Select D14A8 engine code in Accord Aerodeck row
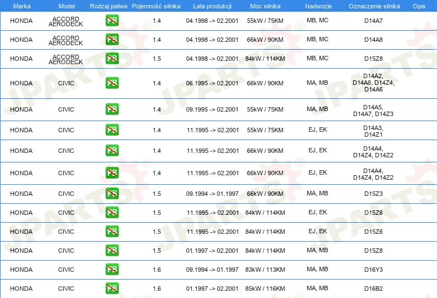Screen dimensions: 437x298 click(373, 40)
